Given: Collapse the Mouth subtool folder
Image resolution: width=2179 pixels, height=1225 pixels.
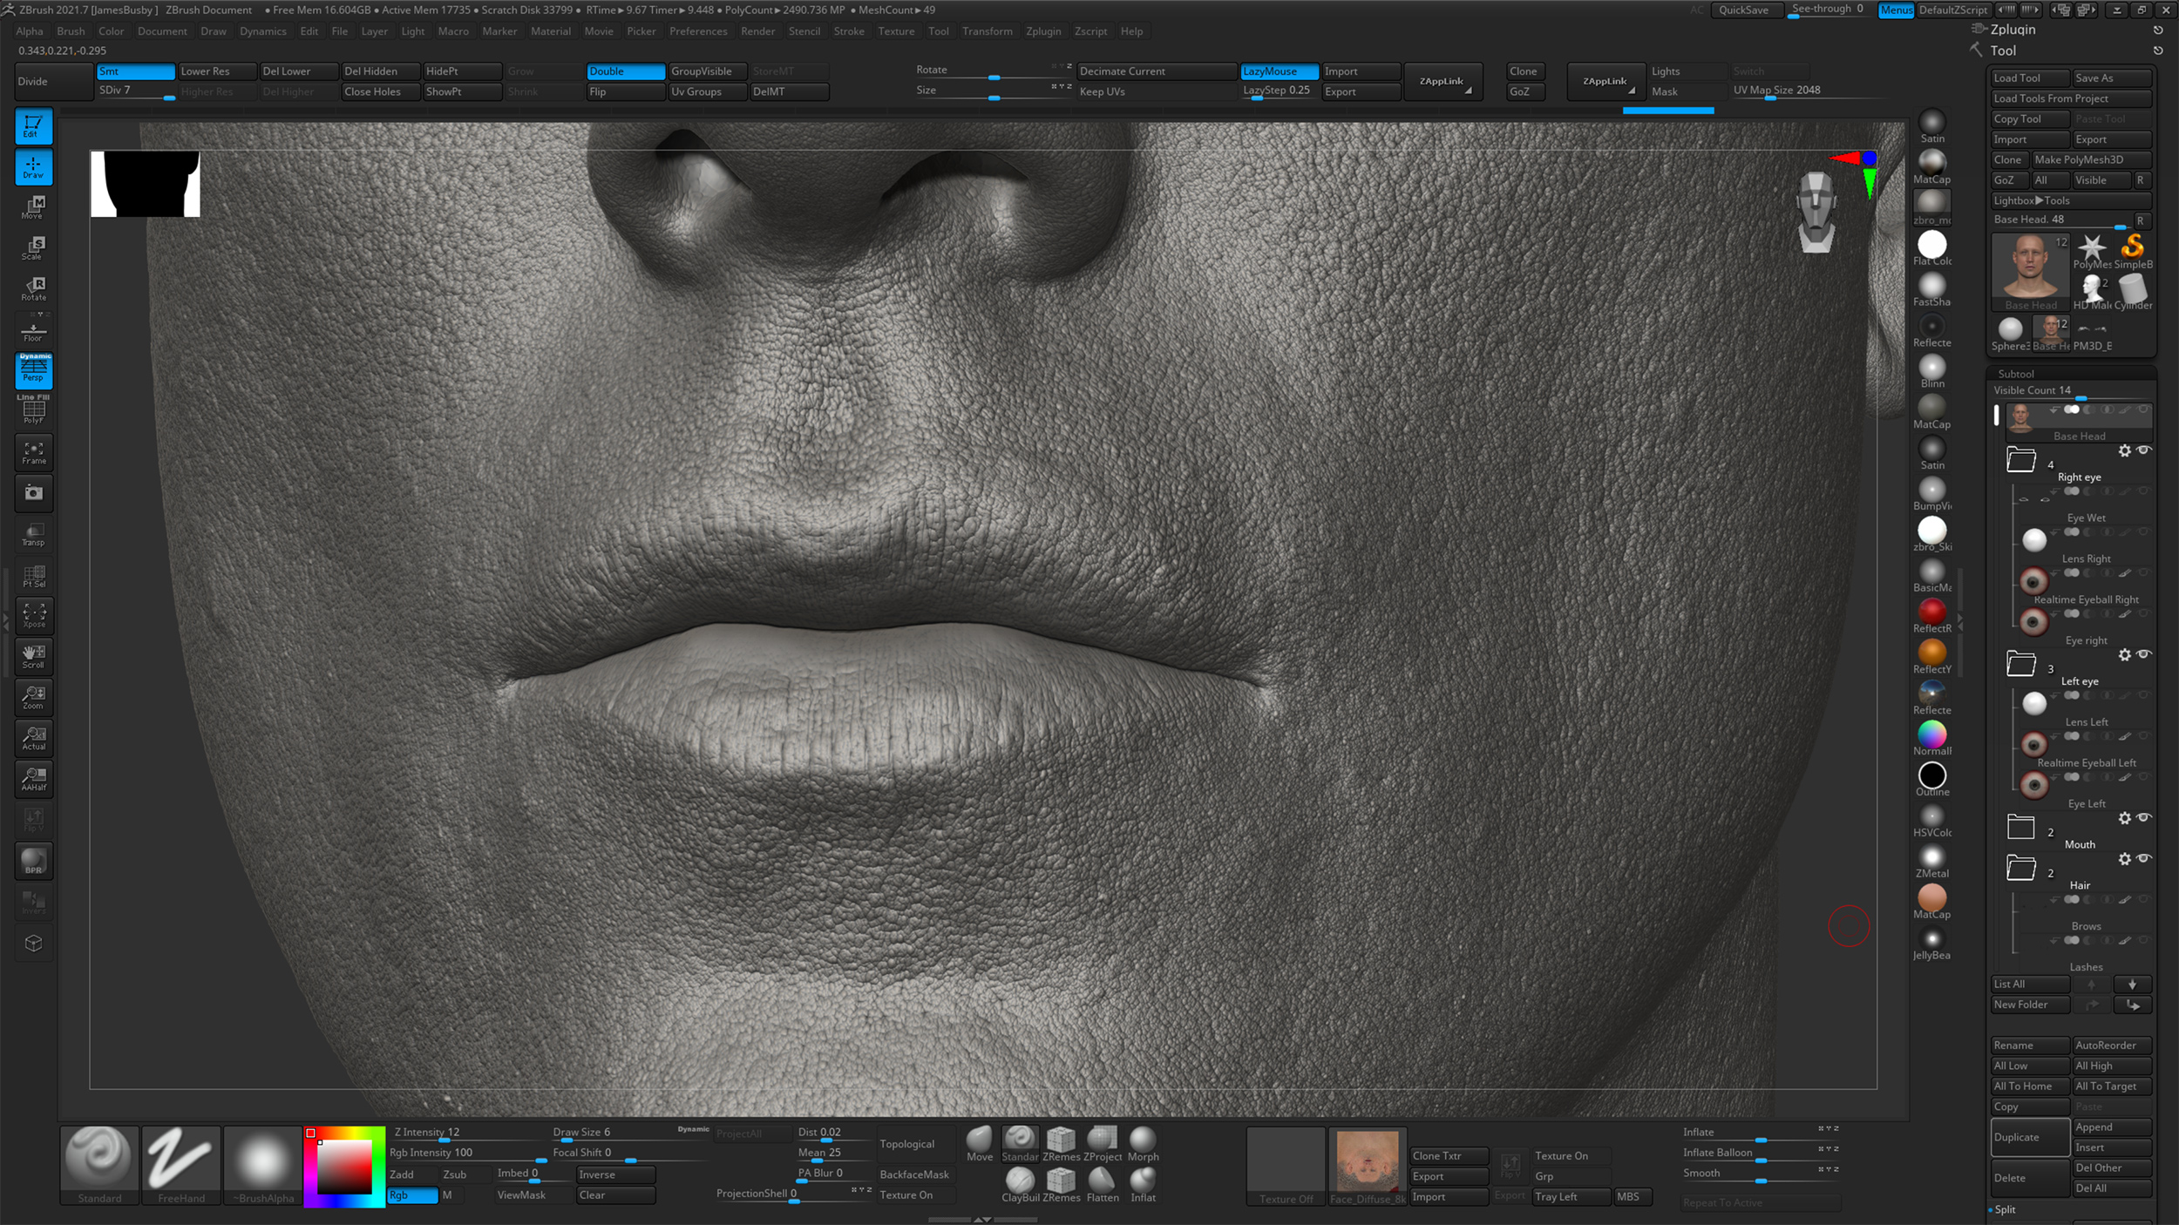Looking at the screenshot, I should [x=2023, y=828].
